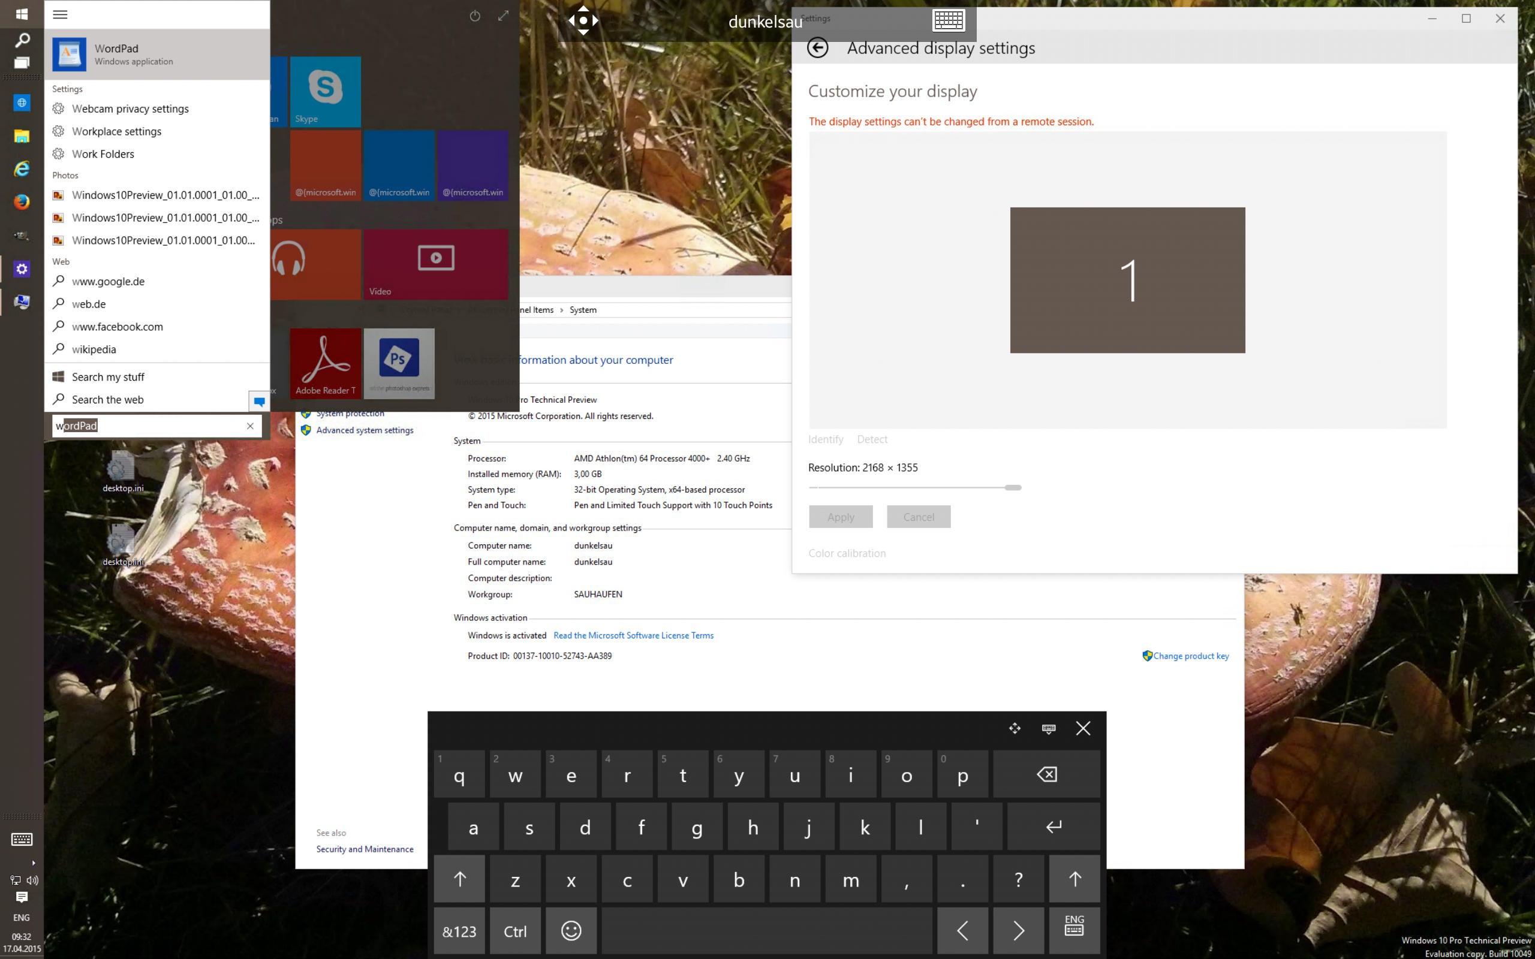Click the volume icon in system tray
The width and height of the screenshot is (1535, 959).
32,880
